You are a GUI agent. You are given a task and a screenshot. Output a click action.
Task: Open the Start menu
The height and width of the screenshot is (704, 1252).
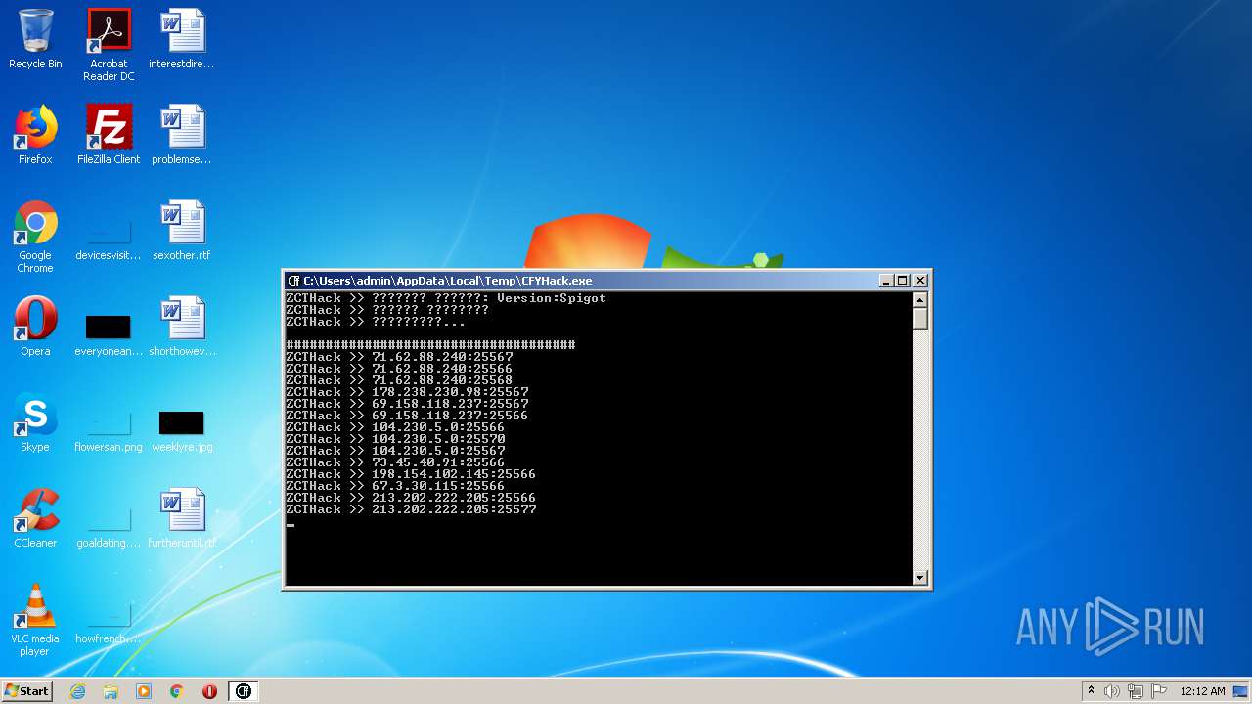tap(26, 691)
